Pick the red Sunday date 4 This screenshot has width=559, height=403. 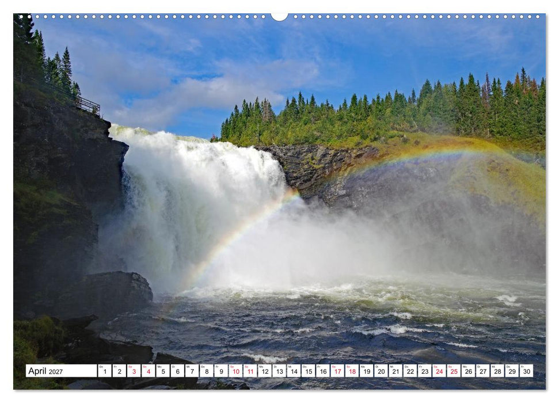coord(149,371)
